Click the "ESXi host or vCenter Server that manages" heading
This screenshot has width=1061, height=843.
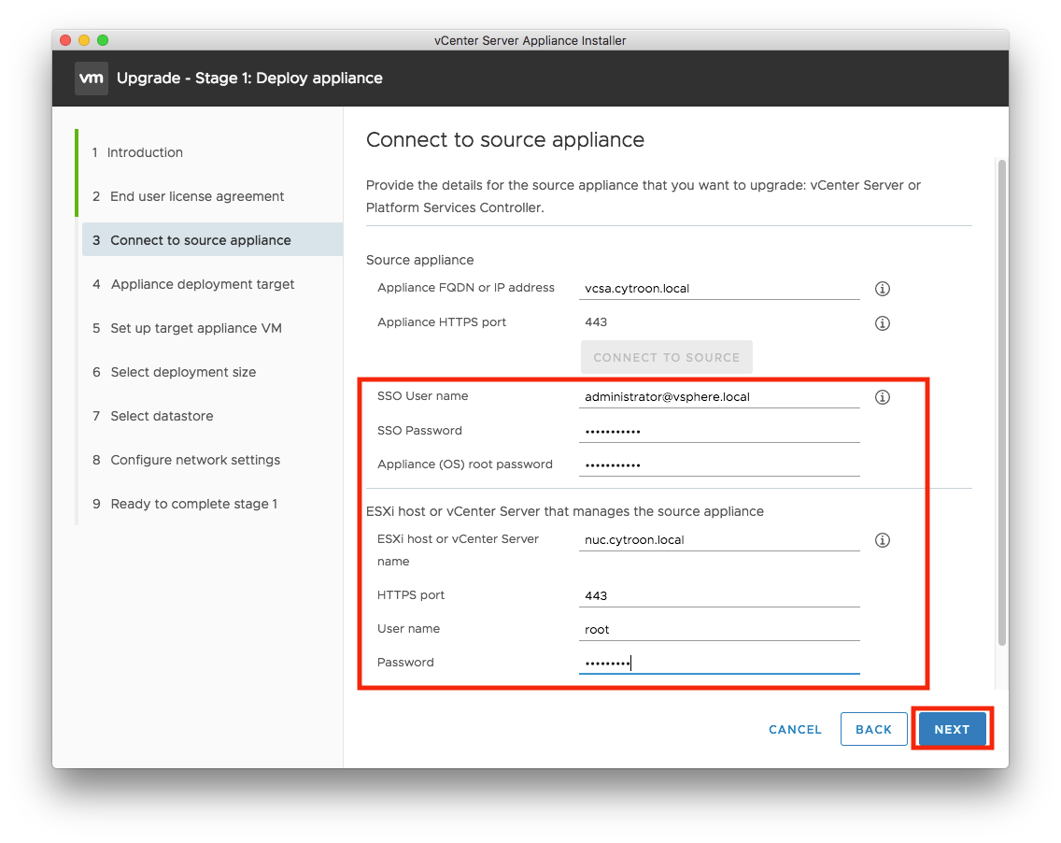564,511
